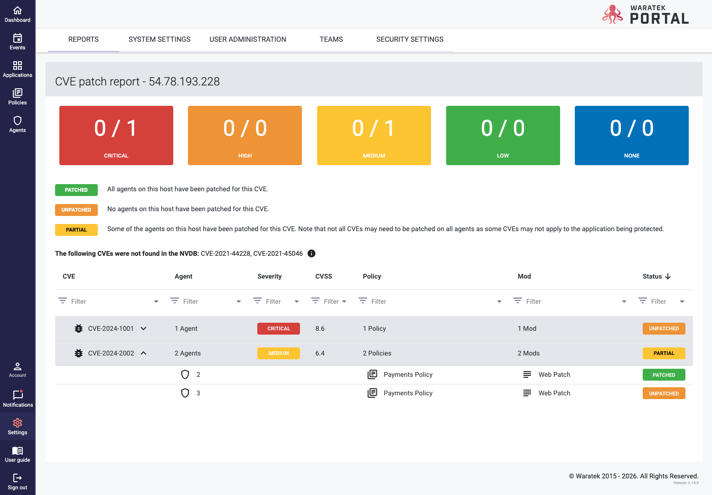
Task: Click shield icon for agent 2
Action: pyautogui.click(x=185, y=374)
